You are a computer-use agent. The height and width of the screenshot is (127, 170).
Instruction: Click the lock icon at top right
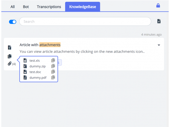(x=158, y=6)
